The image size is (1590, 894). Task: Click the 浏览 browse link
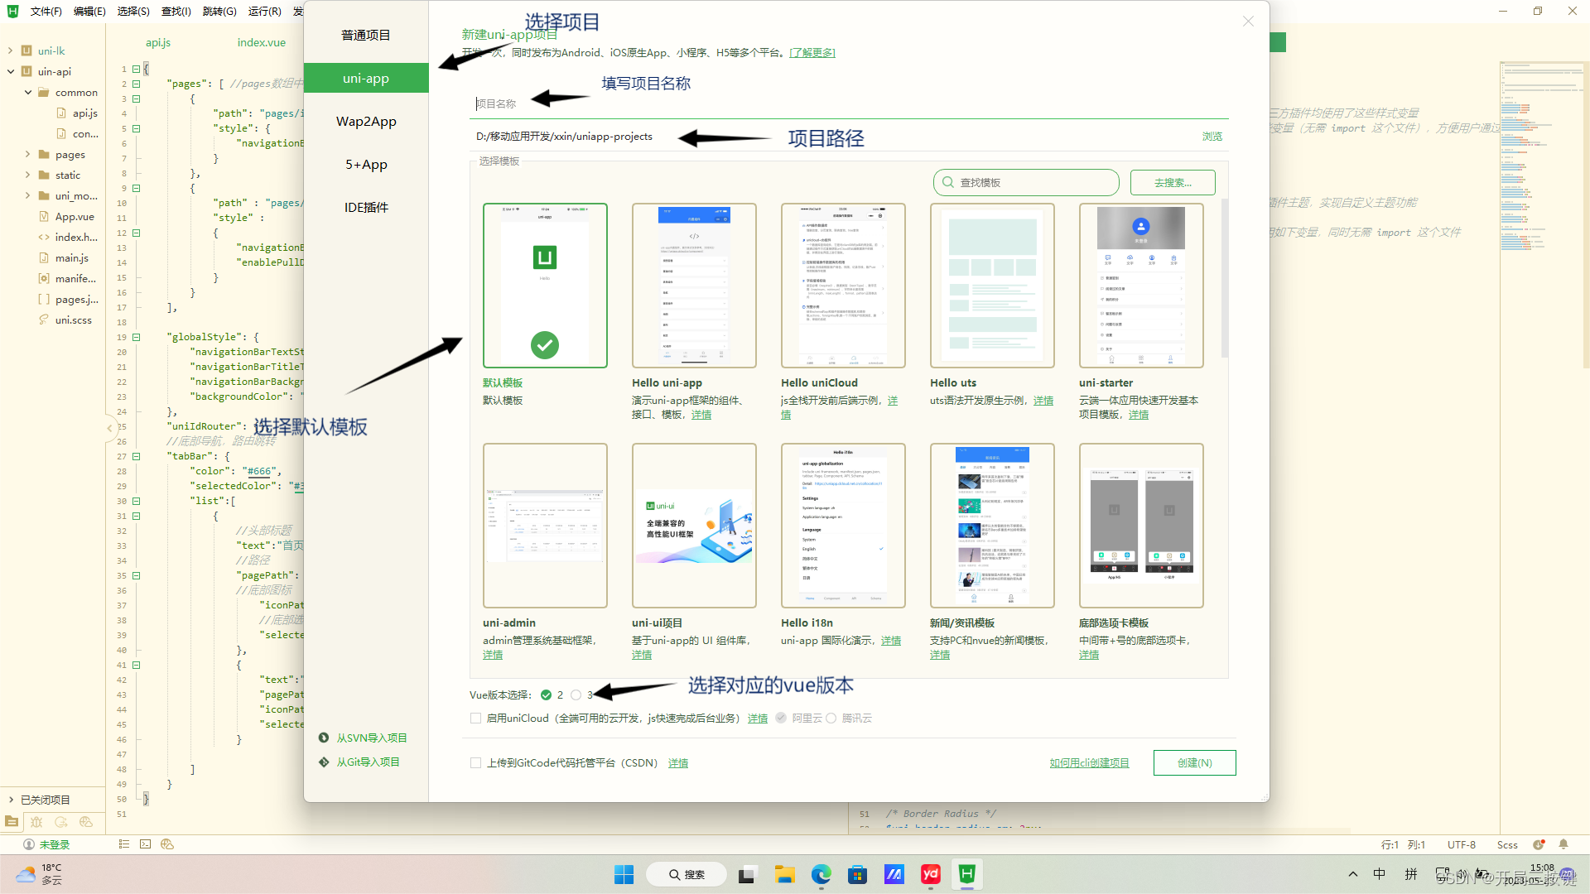[1212, 137]
